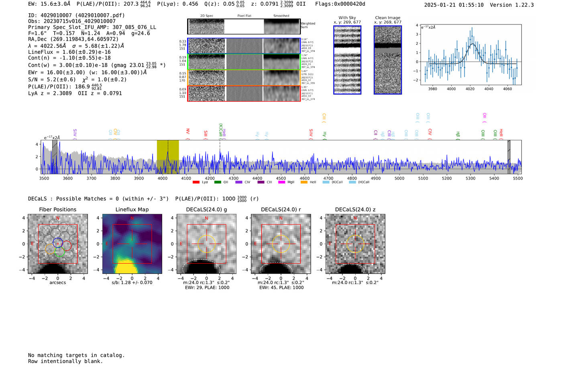
Task: Click the 'EWr: 29, PLAE: 1000' caption
Action: (207, 288)
